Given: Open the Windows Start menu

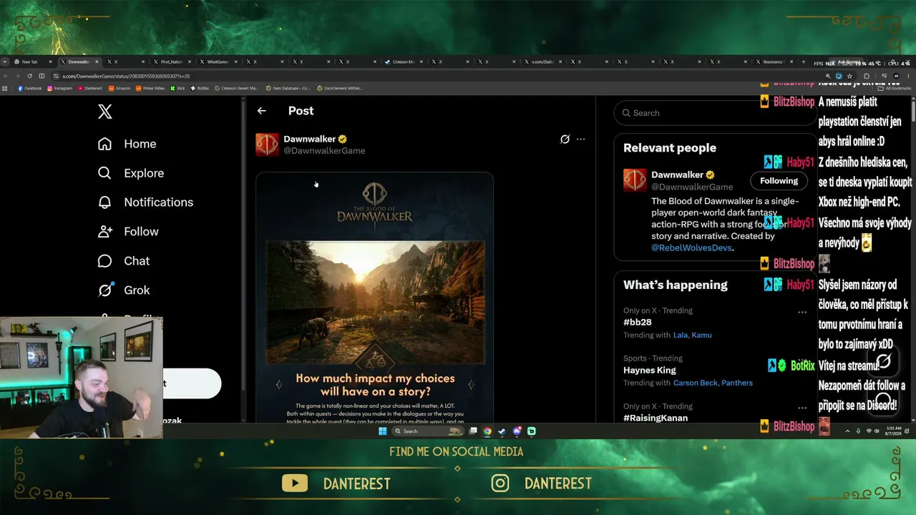Looking at the screenshot, I should [383, 431].
